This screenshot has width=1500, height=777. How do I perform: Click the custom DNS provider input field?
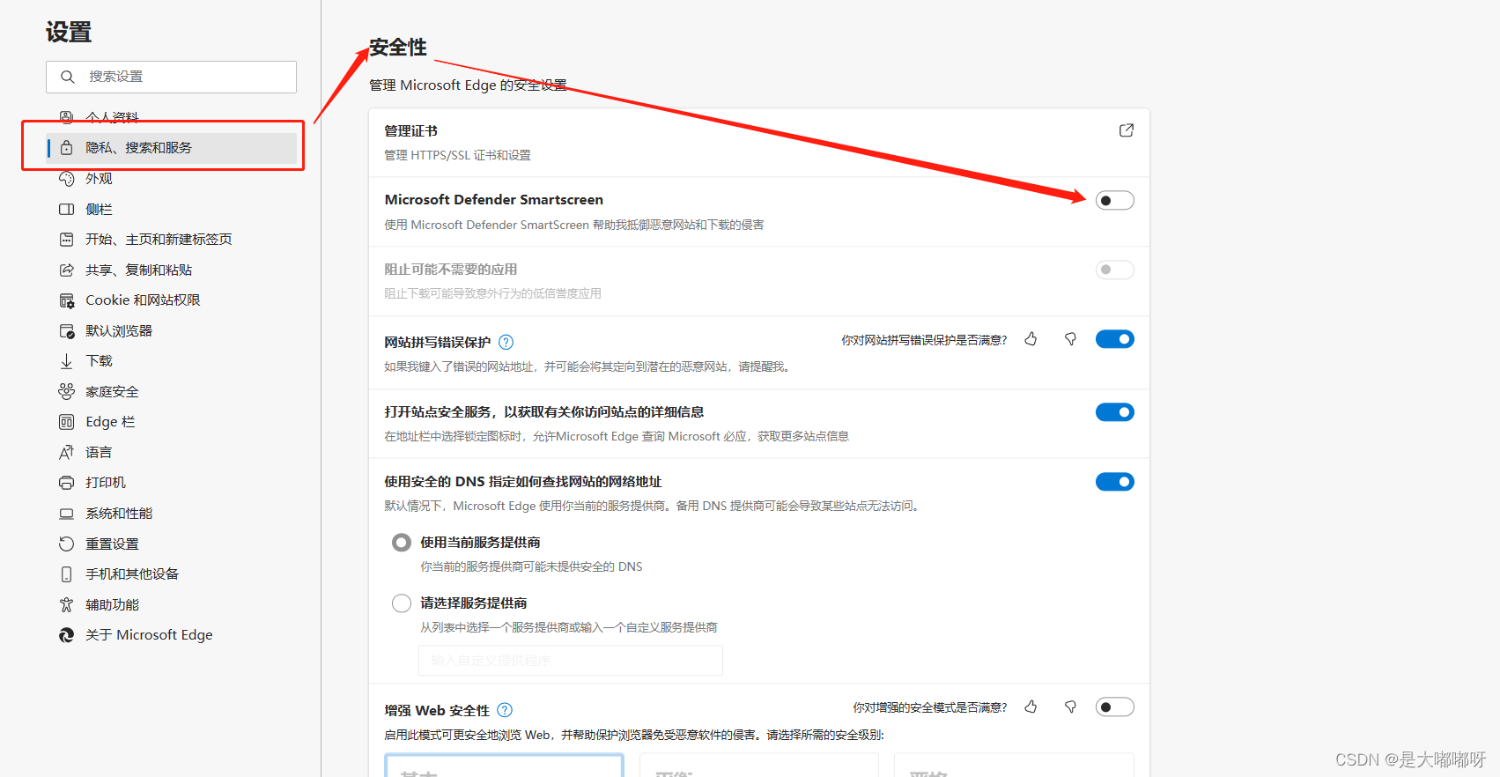(x=571, y=661)
